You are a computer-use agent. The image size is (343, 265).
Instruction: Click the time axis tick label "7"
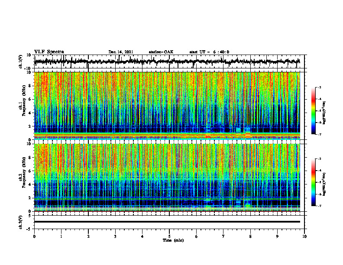[x=223, y=236]
